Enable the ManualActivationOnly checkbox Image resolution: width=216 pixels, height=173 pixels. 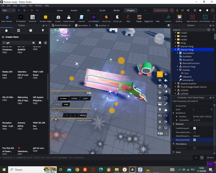194,132
